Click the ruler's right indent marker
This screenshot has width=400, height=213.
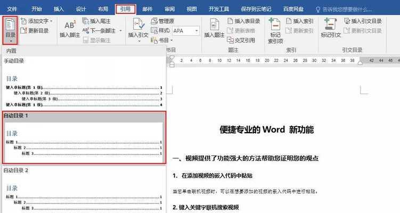360,63
